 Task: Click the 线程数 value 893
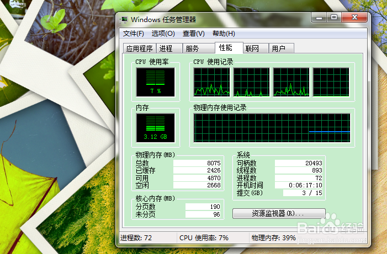299,170
